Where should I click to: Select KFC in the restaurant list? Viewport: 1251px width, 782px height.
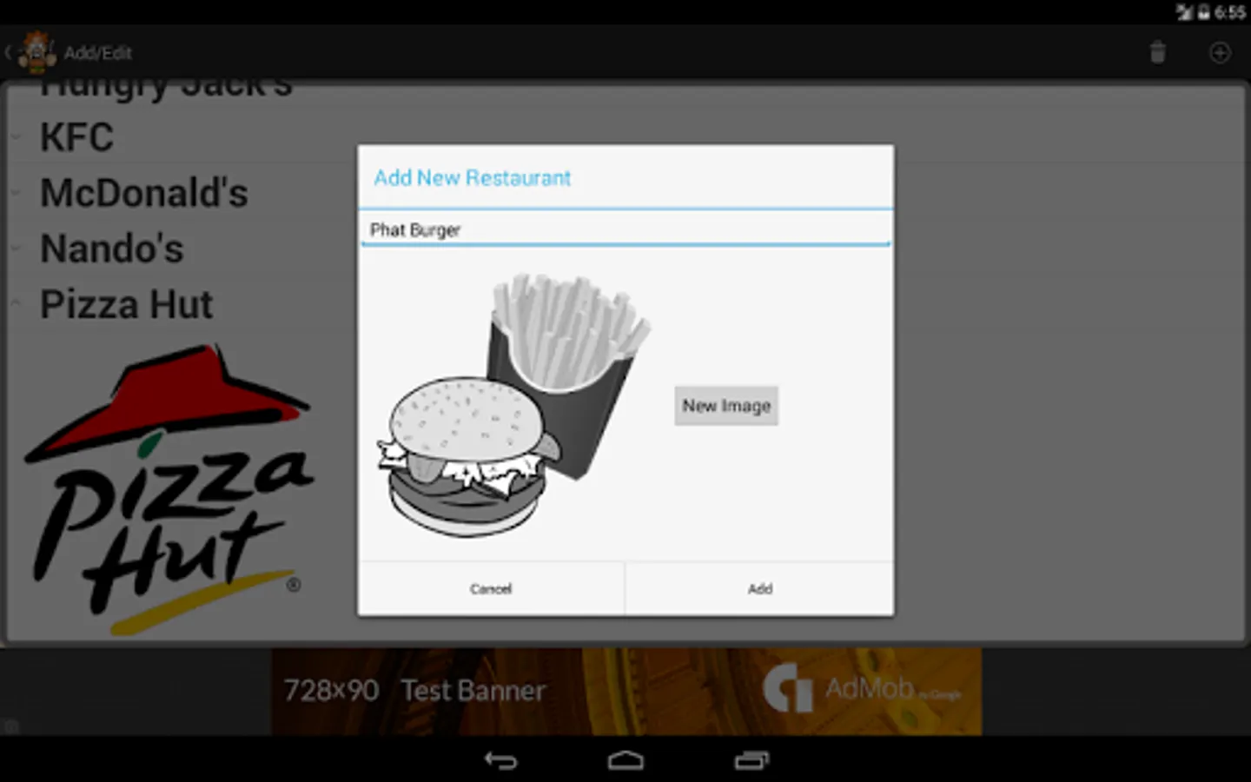pyautogui.click(x=76, y=137)
